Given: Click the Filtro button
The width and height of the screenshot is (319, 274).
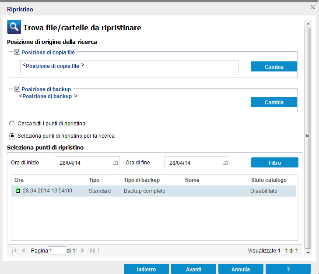Looking at the screenshot, I should (x=275, y=163).
